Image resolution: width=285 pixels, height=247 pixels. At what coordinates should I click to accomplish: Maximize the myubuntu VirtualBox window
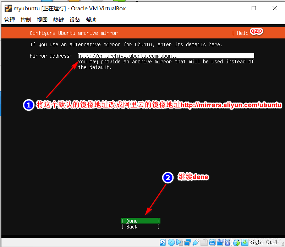pos(254,8)
